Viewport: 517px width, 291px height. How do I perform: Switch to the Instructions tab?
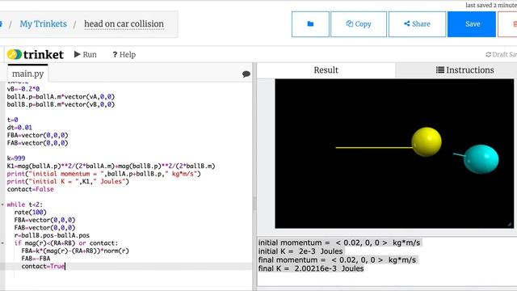[x=465, y=70]
